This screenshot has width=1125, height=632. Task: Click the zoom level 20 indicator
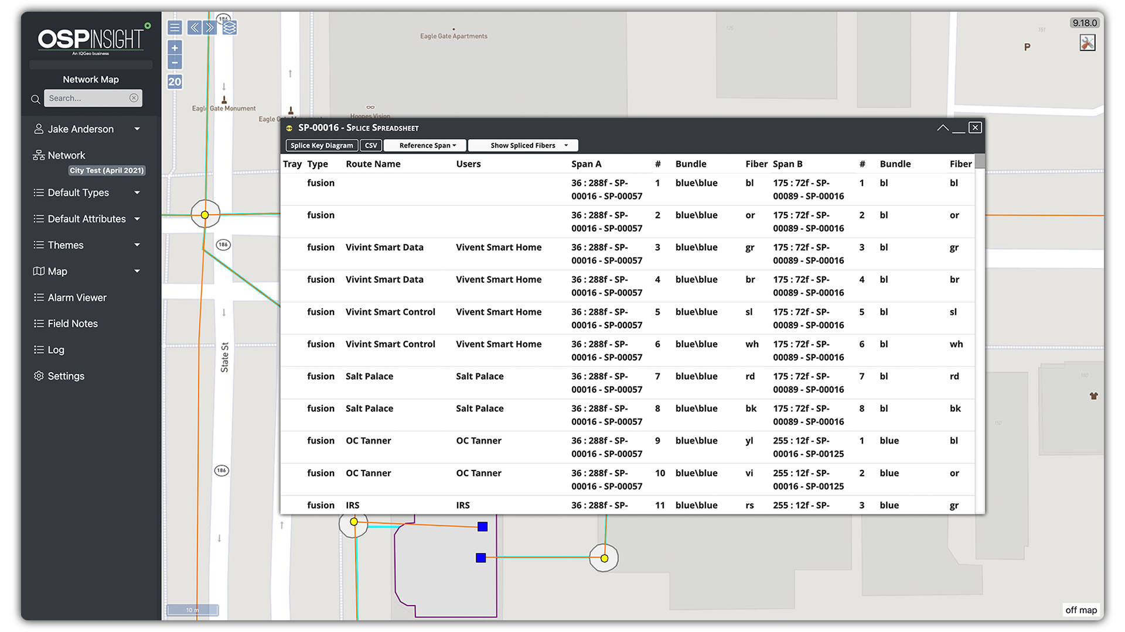point(174,81)
